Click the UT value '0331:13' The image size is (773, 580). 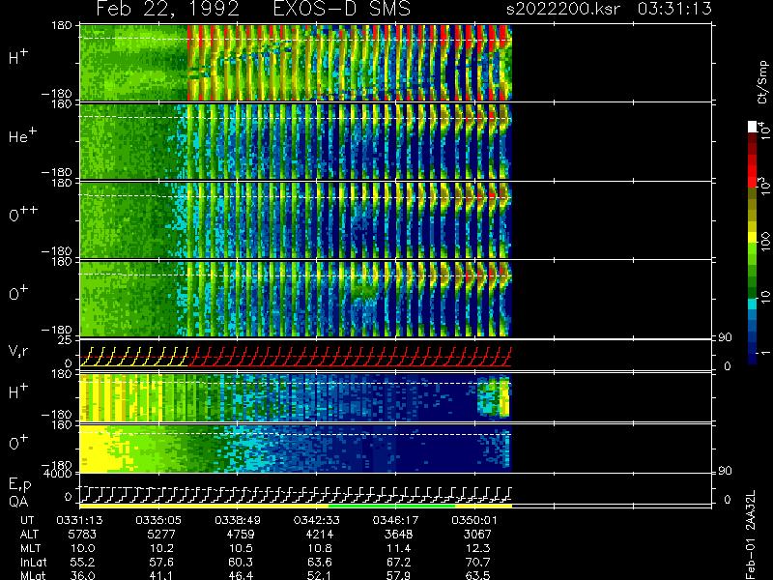[x=79, y=520]
